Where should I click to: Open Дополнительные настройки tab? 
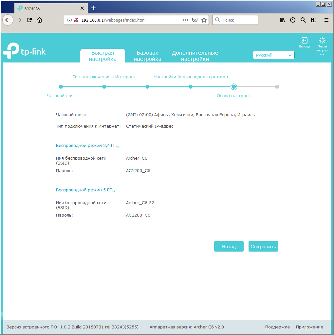point(195,56)
